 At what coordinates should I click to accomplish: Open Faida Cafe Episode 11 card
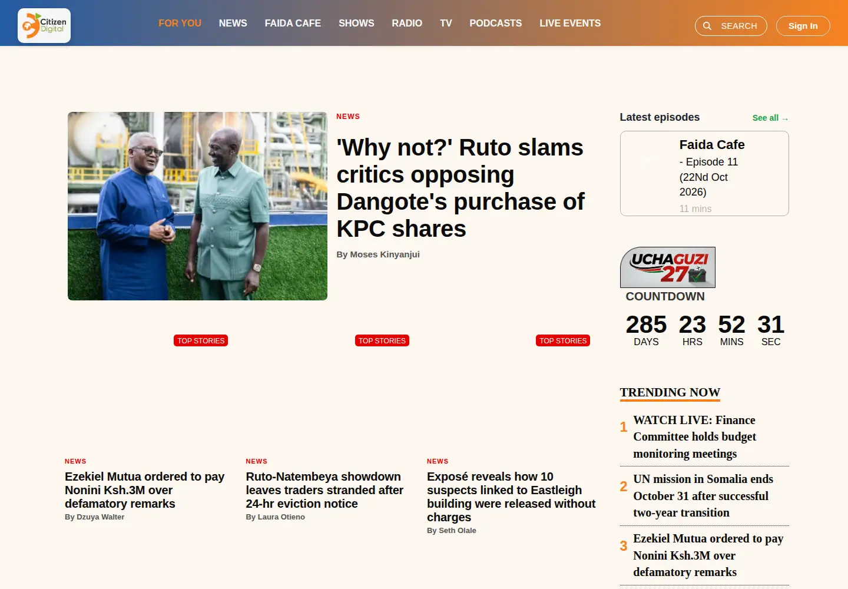coord(704,174)
